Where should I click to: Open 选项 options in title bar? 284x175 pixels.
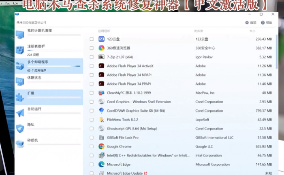click(251, 23)
